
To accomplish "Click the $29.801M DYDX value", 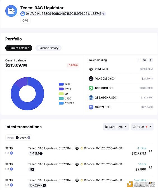I will [147, 79].
